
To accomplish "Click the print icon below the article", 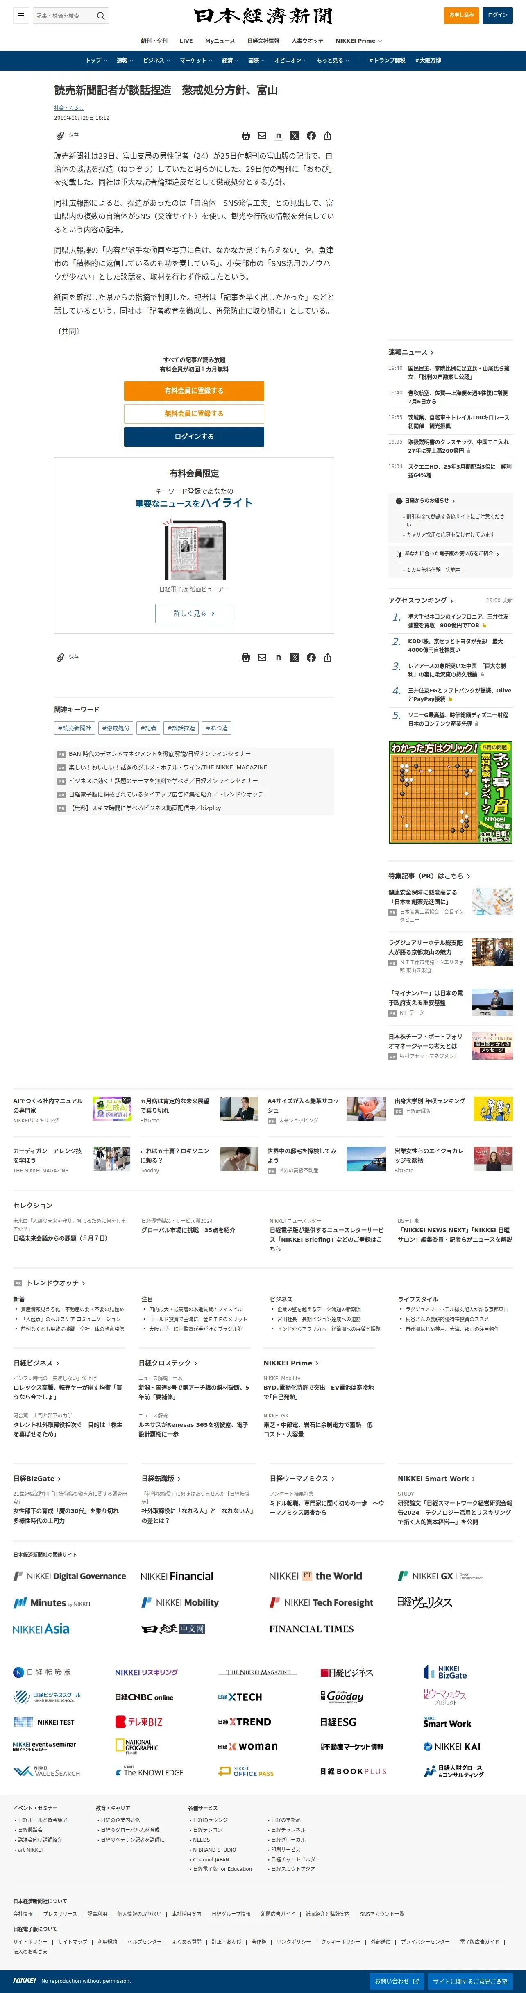I will pyautogui.click(x=246, y=658).
